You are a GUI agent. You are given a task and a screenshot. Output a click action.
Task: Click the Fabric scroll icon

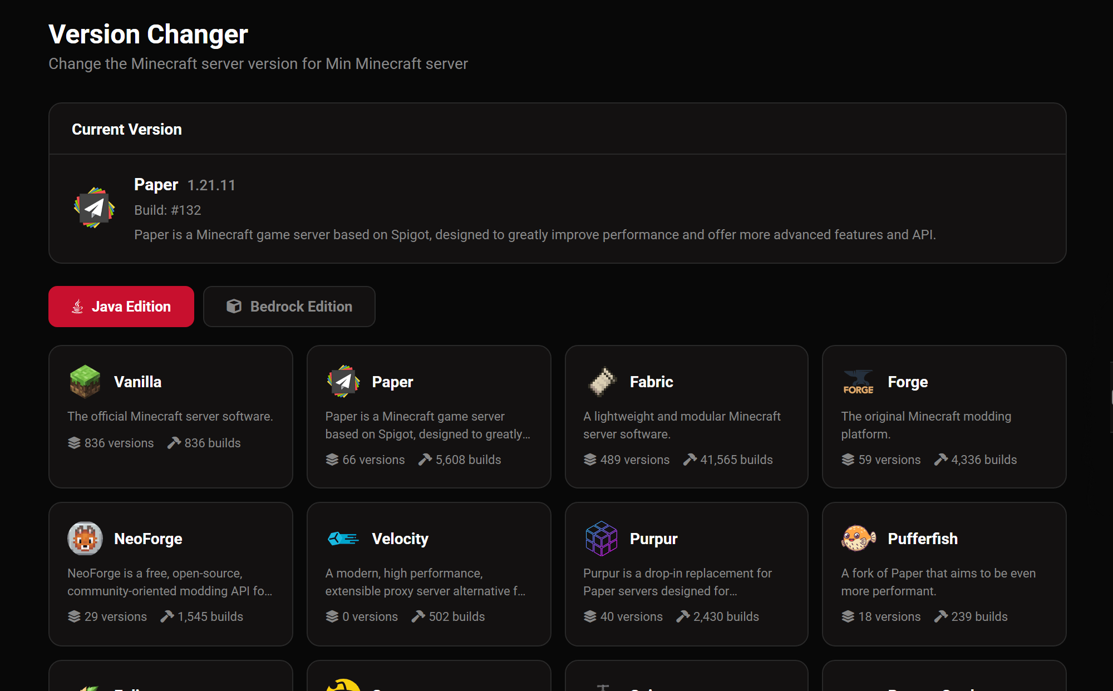[x=602, y=382]
